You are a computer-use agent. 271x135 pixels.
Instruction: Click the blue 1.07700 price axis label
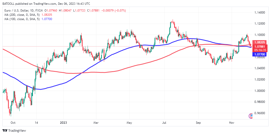pos(260,54)
